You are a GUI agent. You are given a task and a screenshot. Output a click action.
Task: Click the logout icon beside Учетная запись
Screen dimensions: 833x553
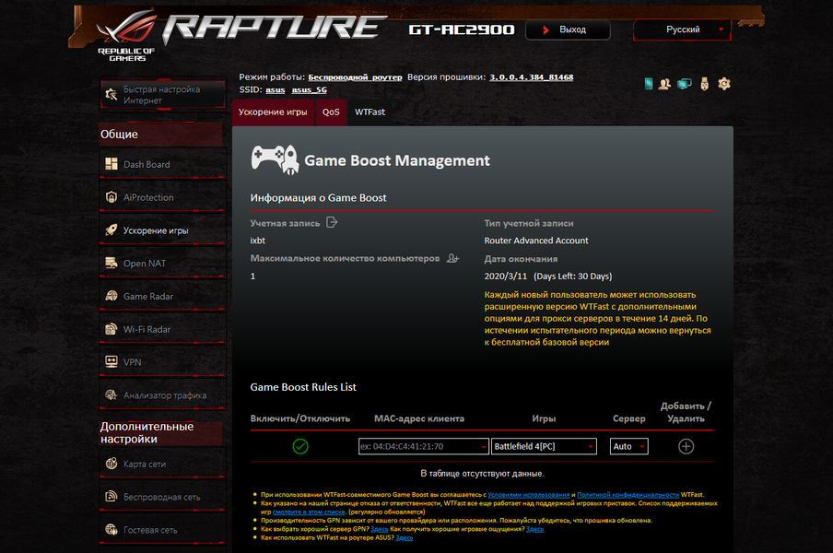(332, 222)
